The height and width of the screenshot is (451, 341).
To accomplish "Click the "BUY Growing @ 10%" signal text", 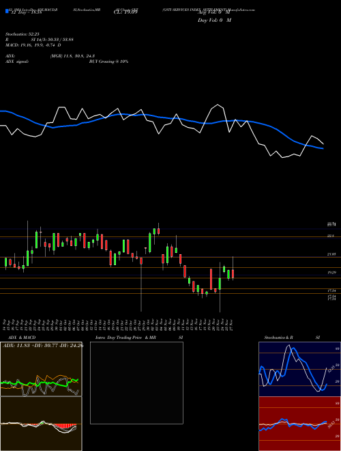I will pos(108,61).
